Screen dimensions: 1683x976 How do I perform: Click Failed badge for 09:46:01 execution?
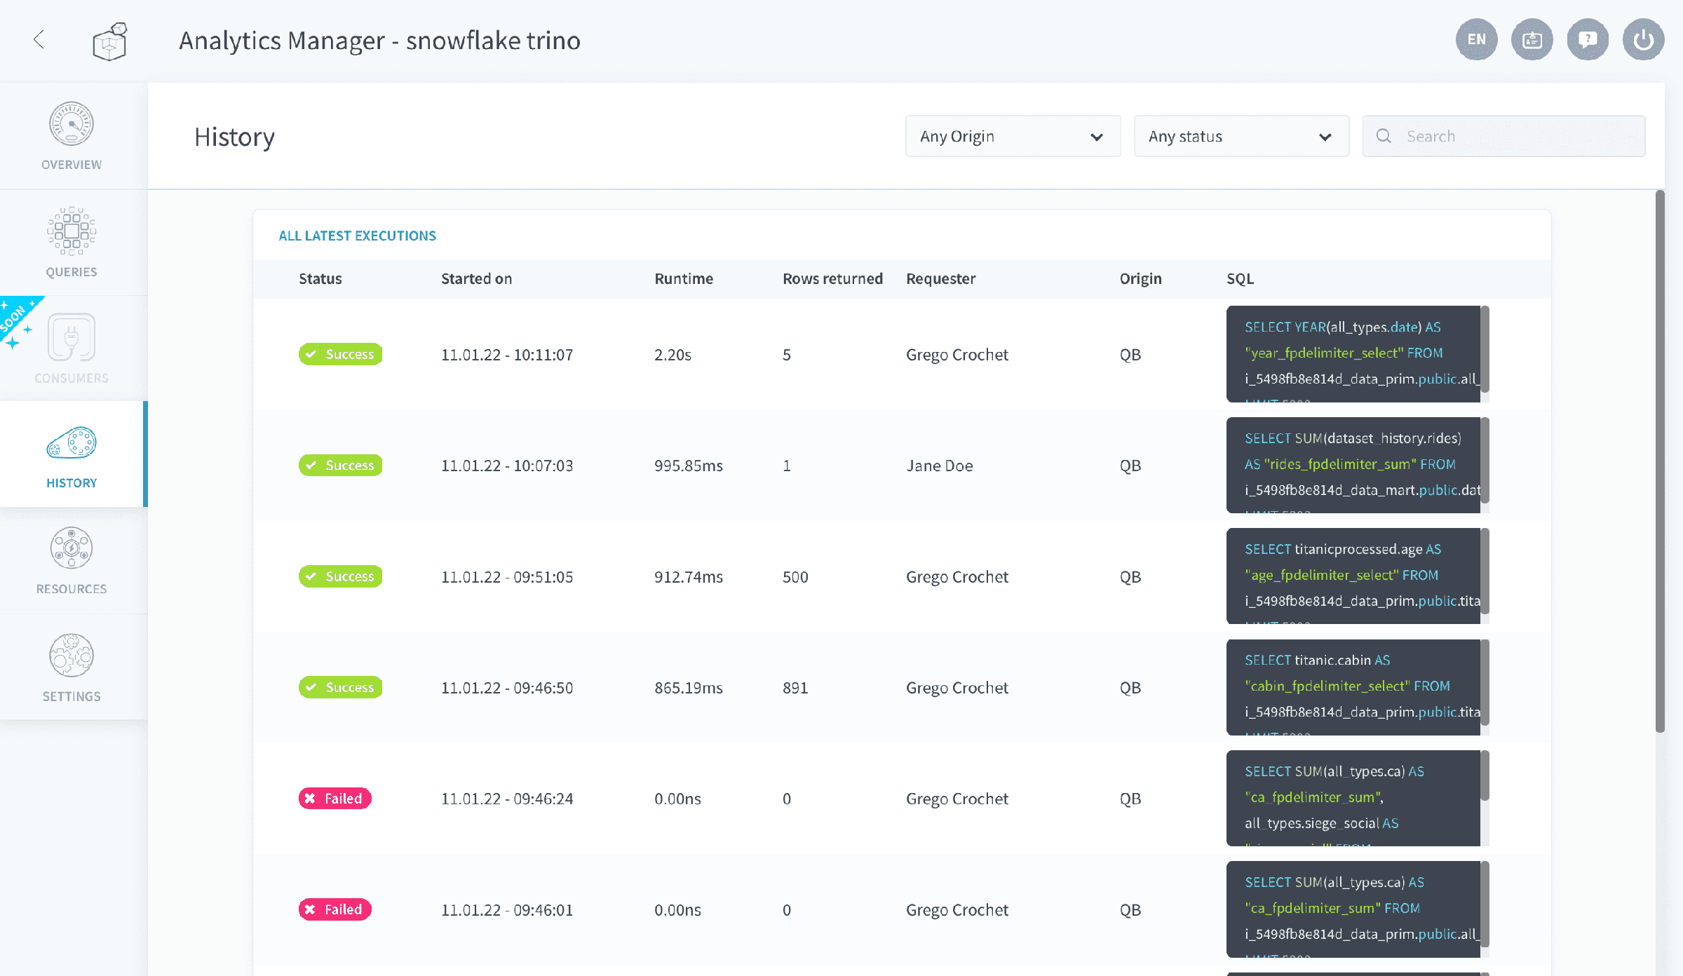pos(334,909)
